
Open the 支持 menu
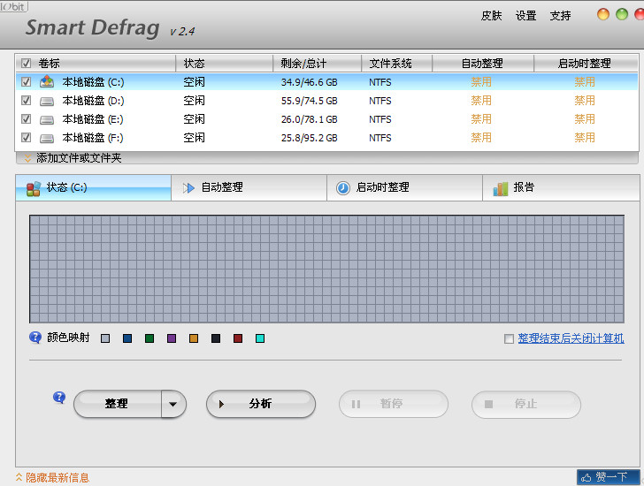pos(560,16)
